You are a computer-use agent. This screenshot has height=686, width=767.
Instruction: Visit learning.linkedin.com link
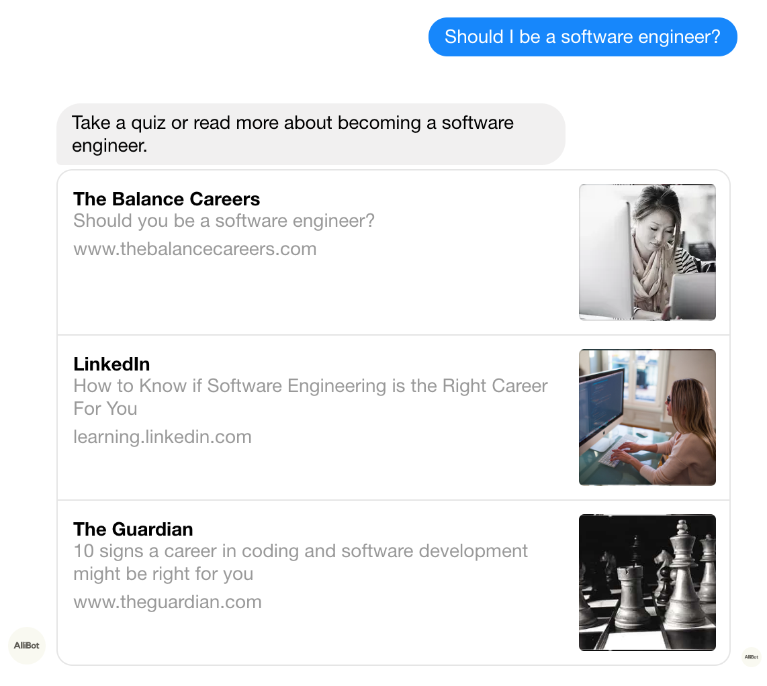(163, 436)
